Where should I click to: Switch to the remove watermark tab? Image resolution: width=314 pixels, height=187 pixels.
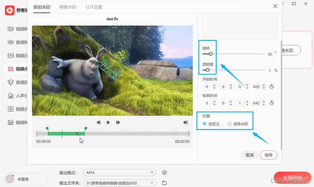coord(68,7)
